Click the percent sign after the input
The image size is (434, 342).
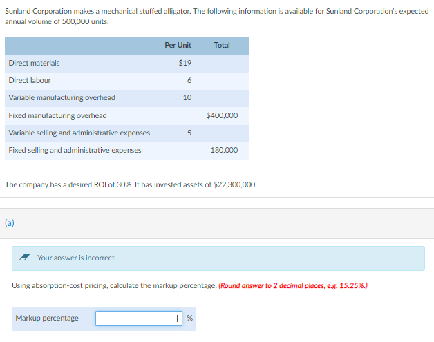tap(189, 318)
